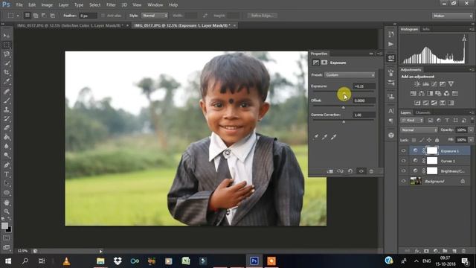Open the Properties panel flyout menu

(x=380, y=54)
